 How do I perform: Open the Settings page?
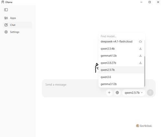pos(17,32)
